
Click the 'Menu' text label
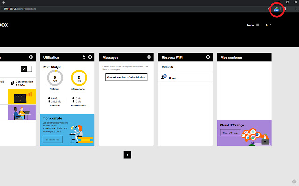[x=250, y=25]
